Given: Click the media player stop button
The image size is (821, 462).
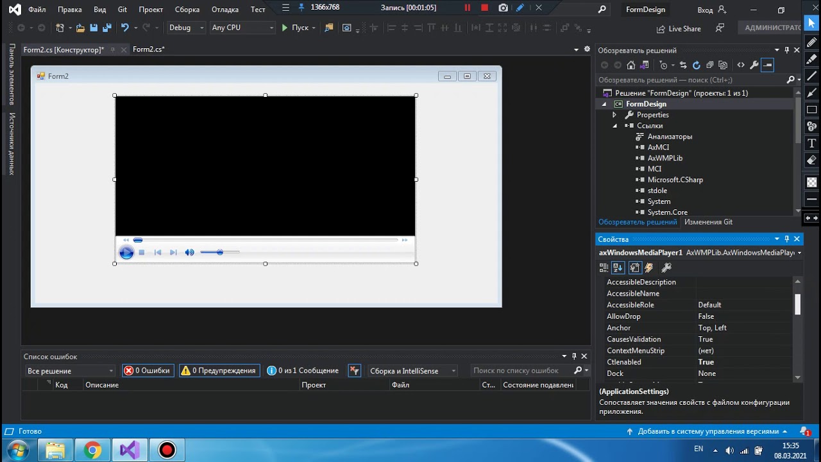Looking at the screenshot, I should (142, 252).
